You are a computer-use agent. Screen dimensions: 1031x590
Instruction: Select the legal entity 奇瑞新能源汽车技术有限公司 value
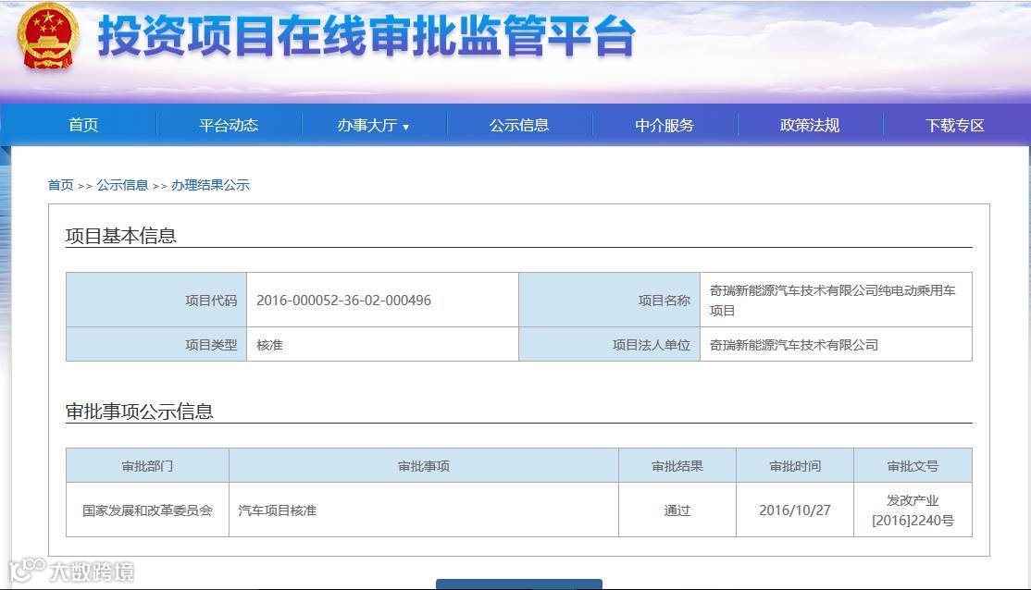coord(794,345)
